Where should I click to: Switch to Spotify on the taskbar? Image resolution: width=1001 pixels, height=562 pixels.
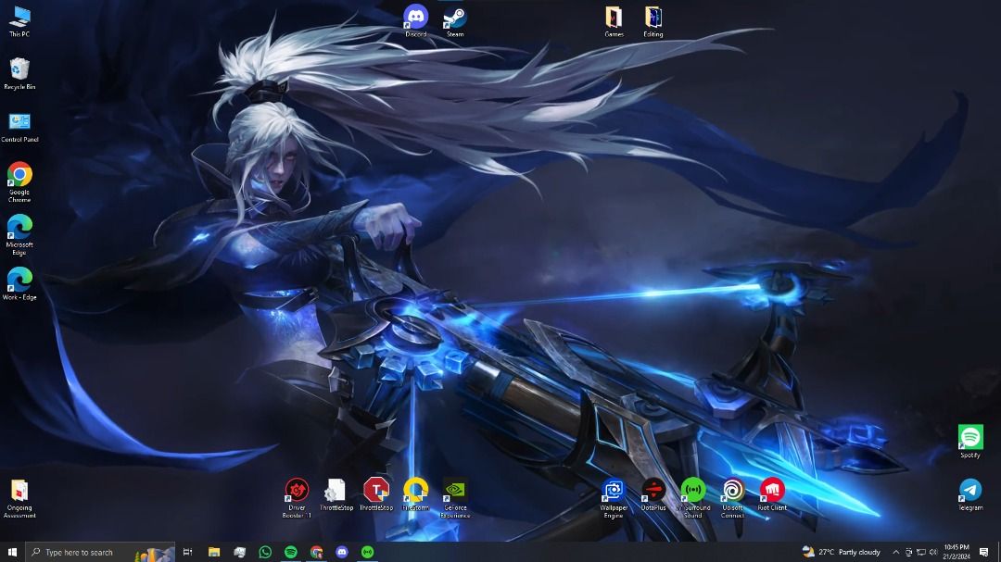coord(290,552)
